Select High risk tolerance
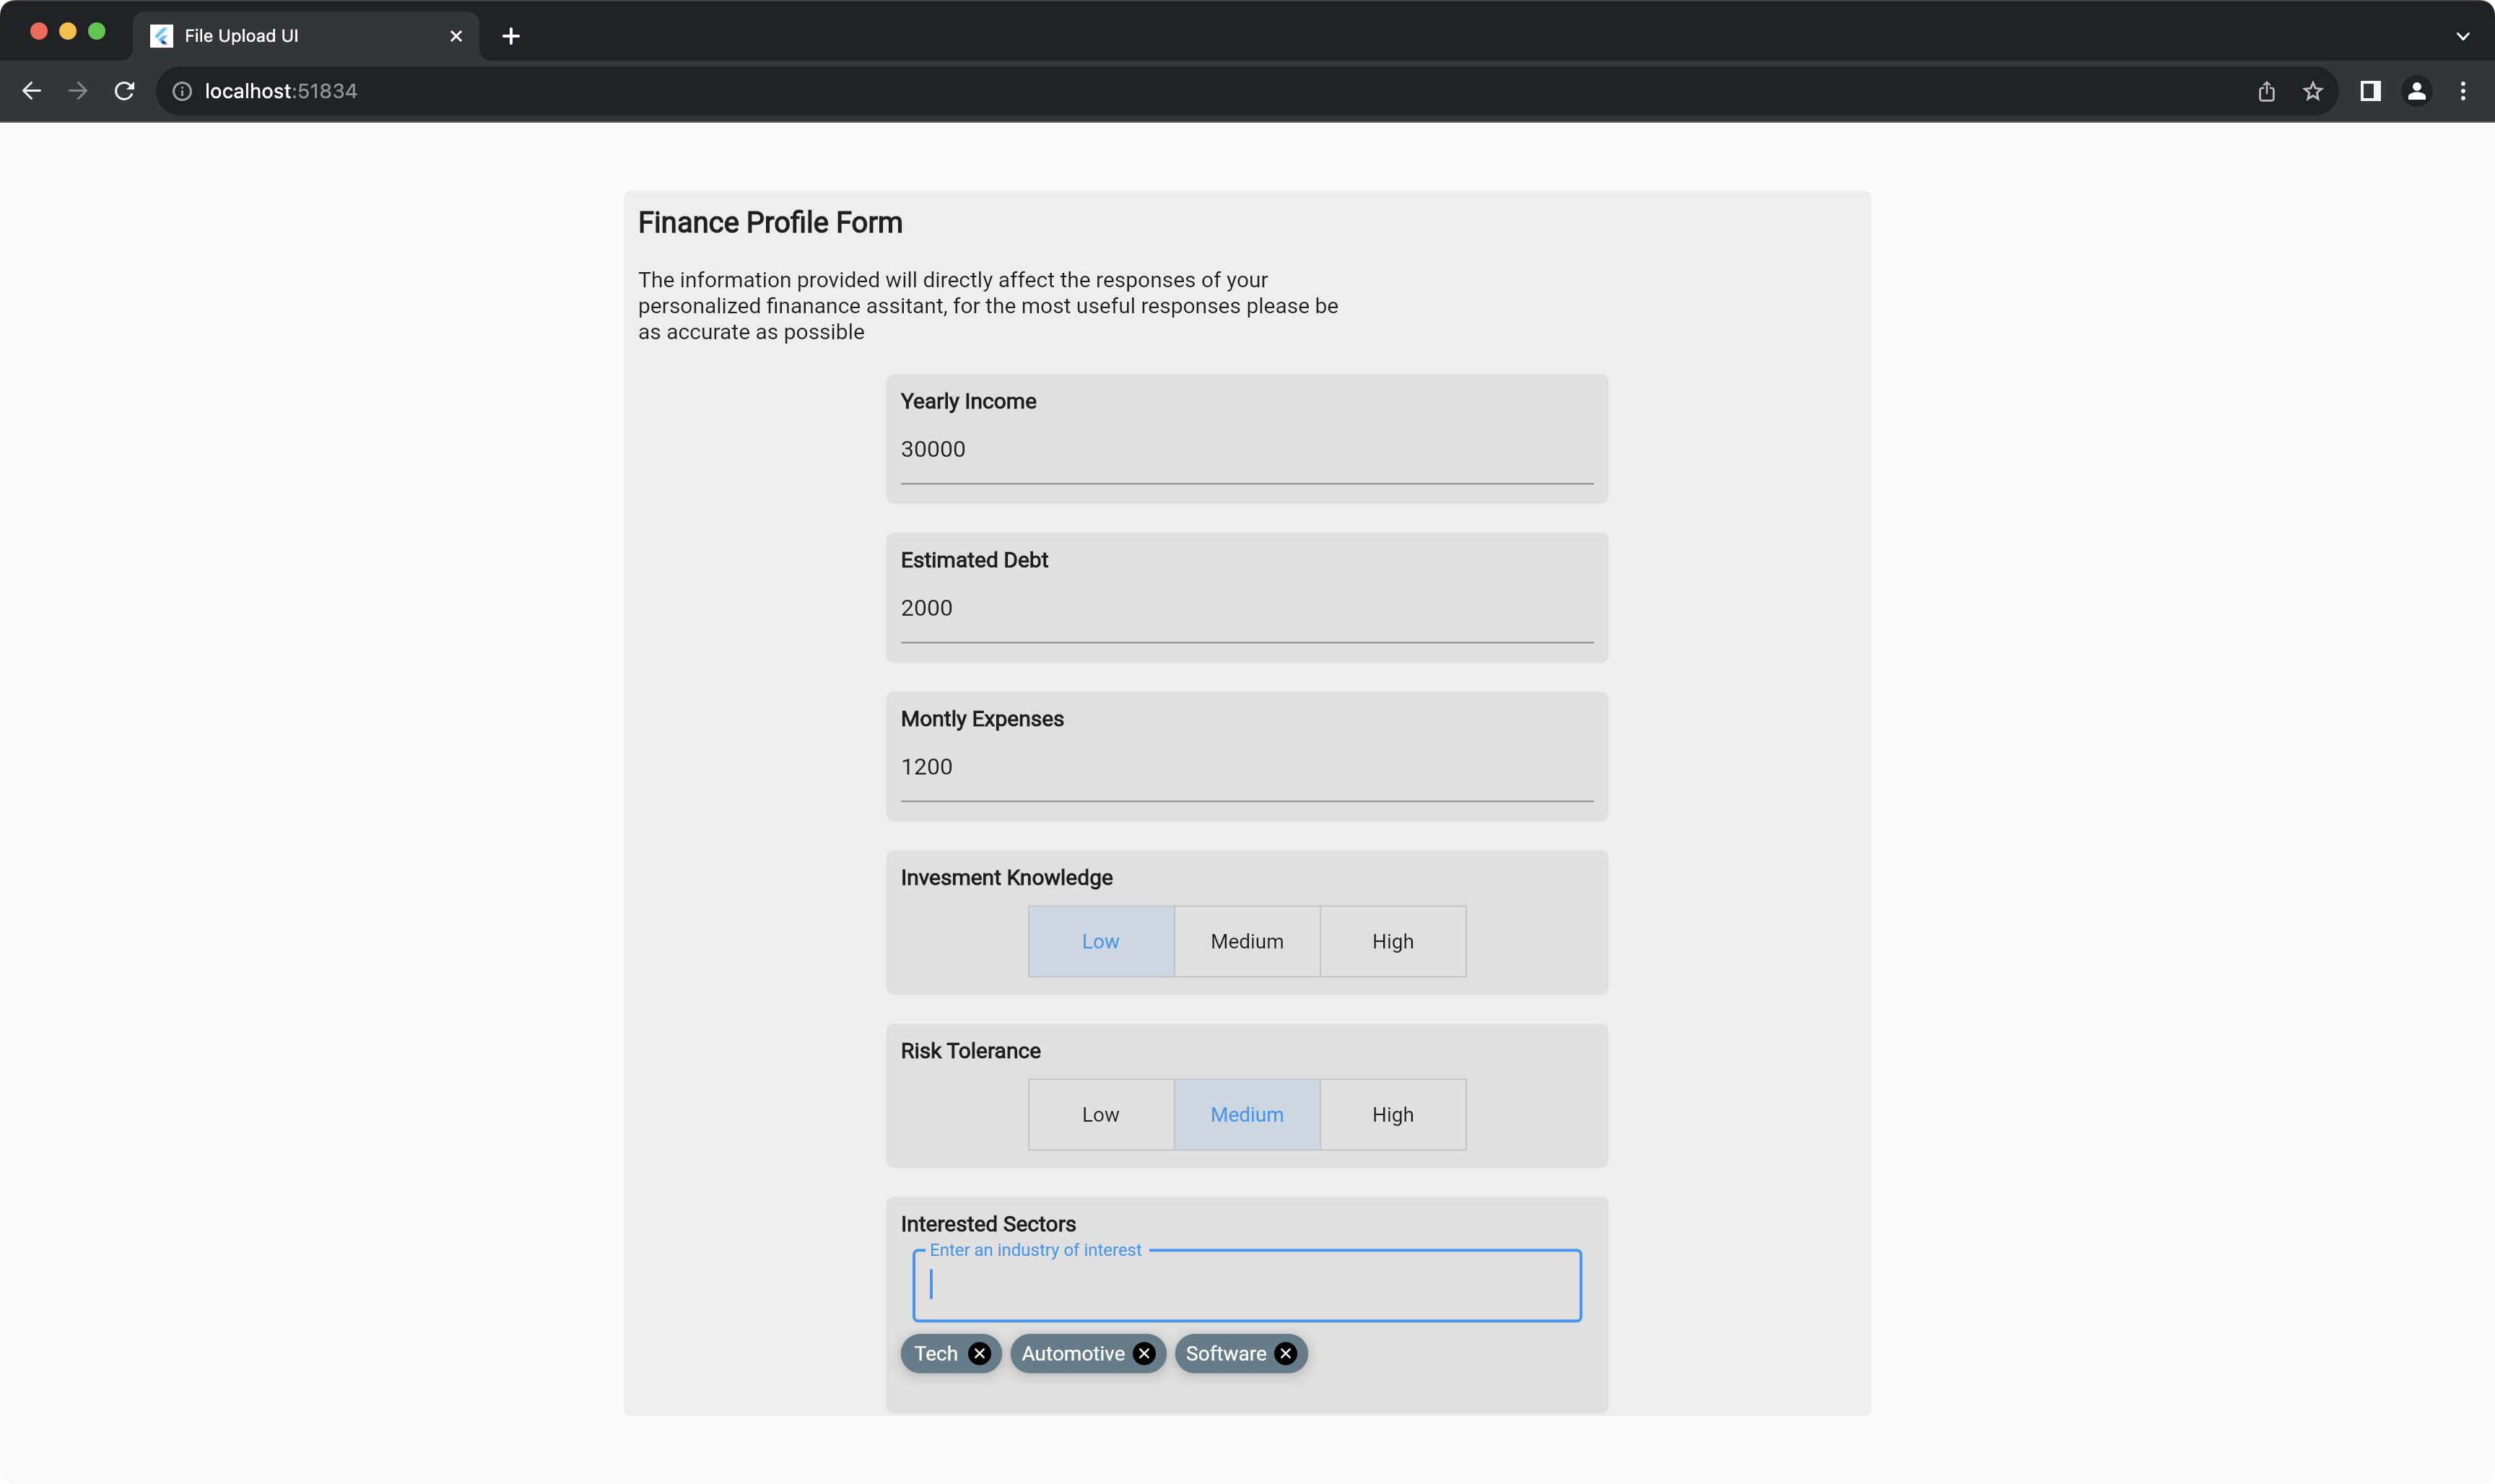Screen dimensions: 2495x1484 1392,1114
